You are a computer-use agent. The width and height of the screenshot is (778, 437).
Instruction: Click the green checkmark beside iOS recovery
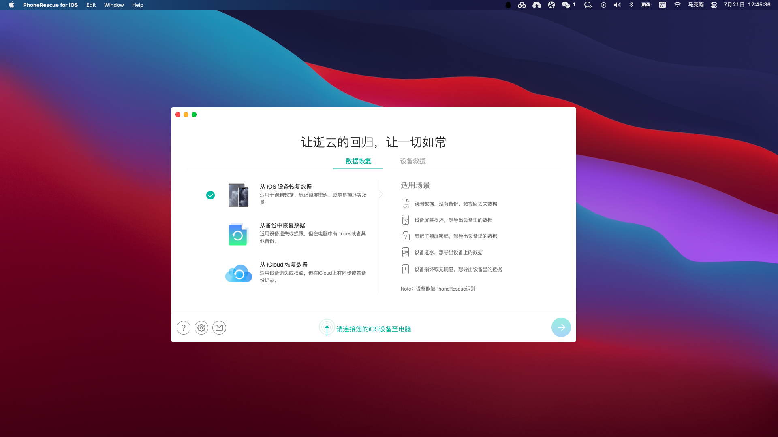tap(211, 195)
